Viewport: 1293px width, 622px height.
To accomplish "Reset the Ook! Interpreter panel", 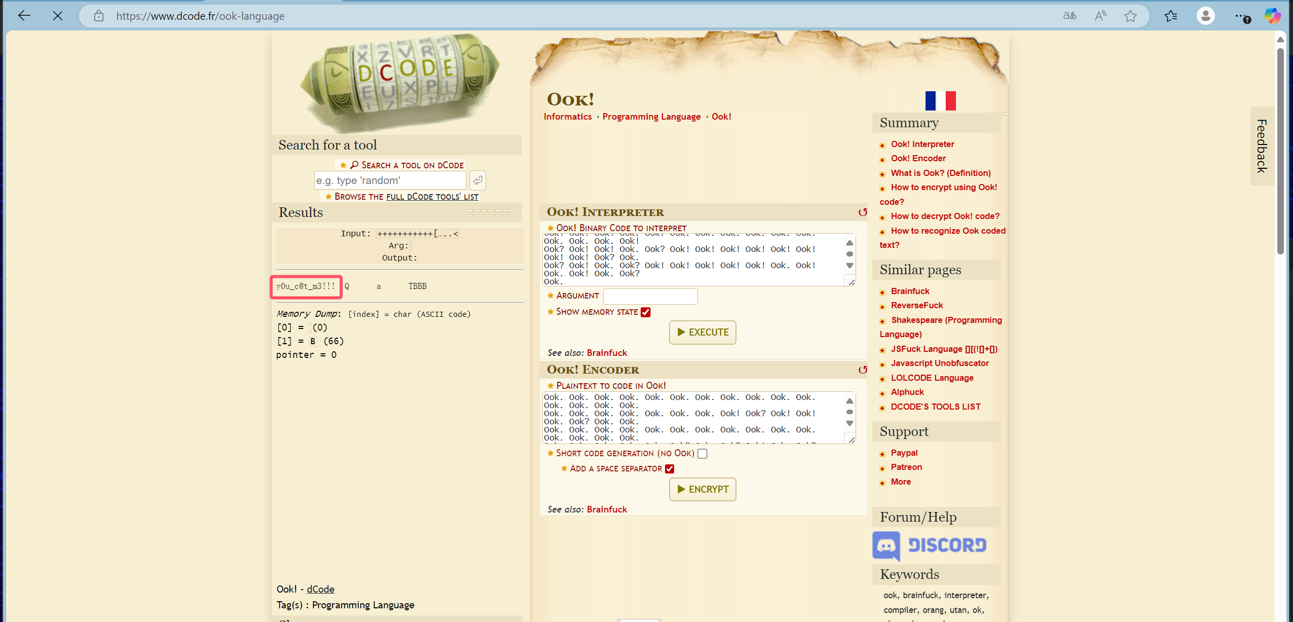I will (862, 212).
